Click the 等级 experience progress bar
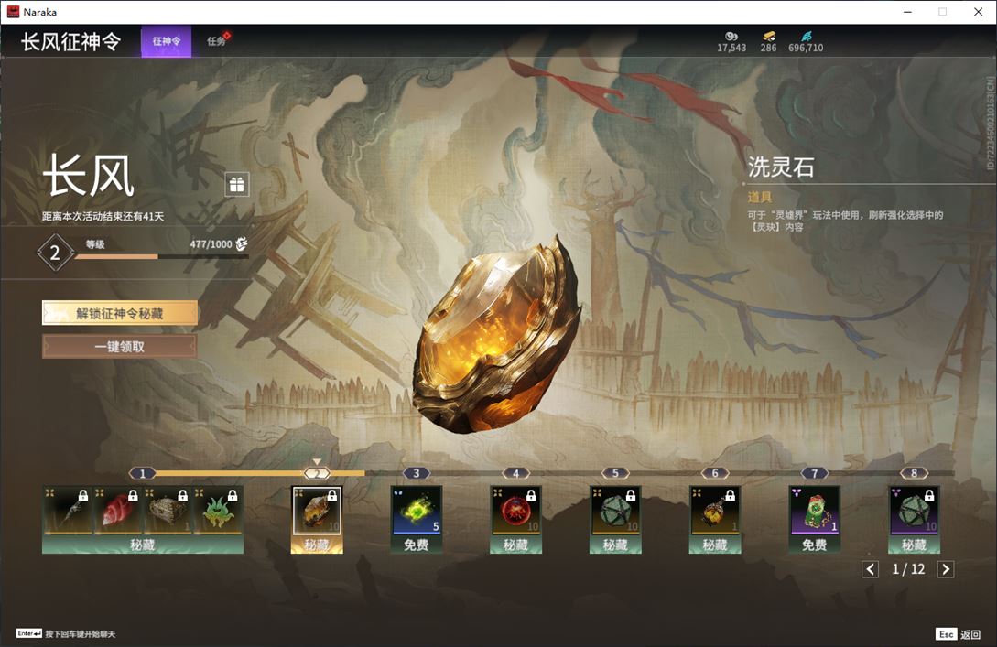This screenshot has height=647, width=997. (x=161, y=257)
